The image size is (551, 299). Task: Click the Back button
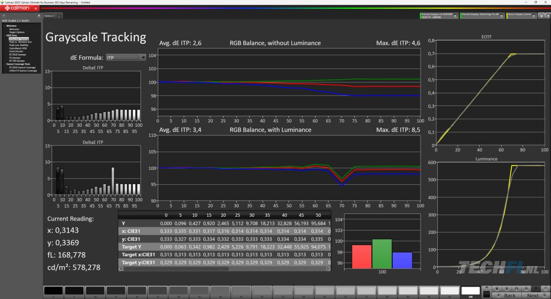(509, 296)
